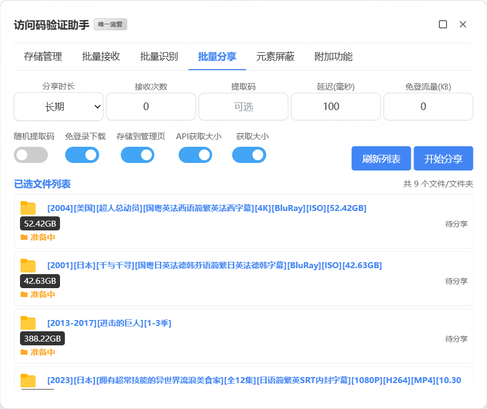The height and width of the screenshot is (409, 487).
Task: Open the 分享时长 dropdown
Action: pos(58,107)
